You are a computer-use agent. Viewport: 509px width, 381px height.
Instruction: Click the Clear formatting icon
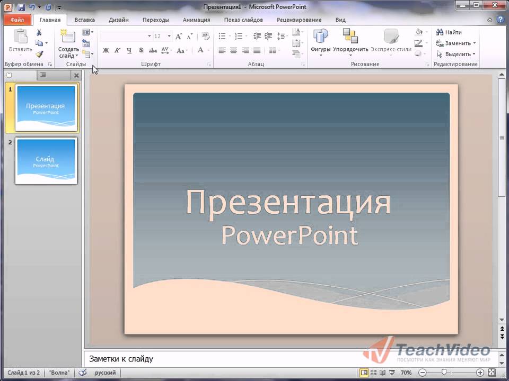coord(206,36)
